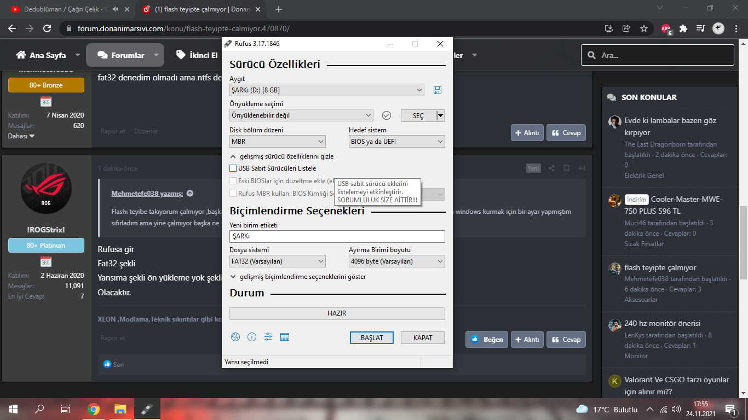This screenshot has width=748, height=420.
Task: Click the save disk image icon next to device
Action: click(437, 90)
